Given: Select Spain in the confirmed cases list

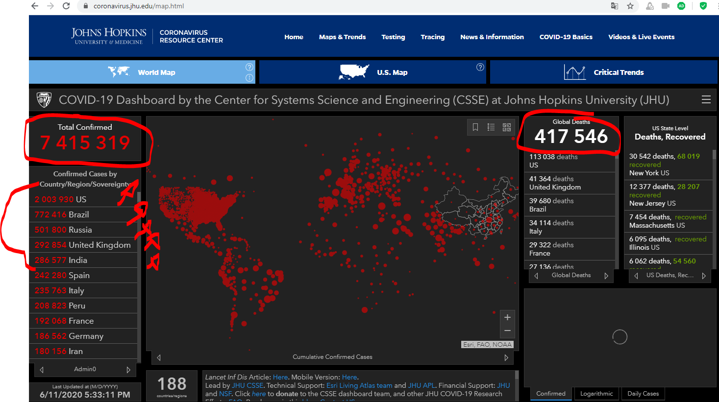Looking at the screenshot, I should coord(83,275).
